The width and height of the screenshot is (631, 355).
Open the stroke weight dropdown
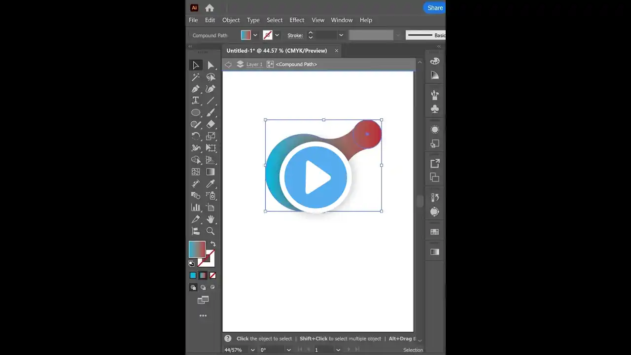(341, 35)
